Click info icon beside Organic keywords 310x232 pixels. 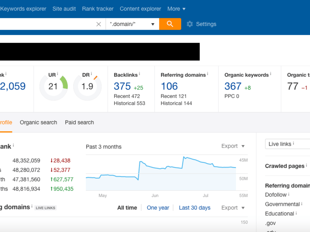(x=271, y=74)
